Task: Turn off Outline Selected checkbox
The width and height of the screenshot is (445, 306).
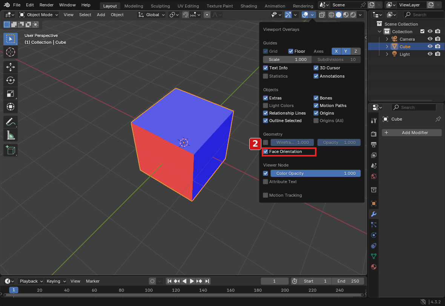Action: [x=265, y=121]
